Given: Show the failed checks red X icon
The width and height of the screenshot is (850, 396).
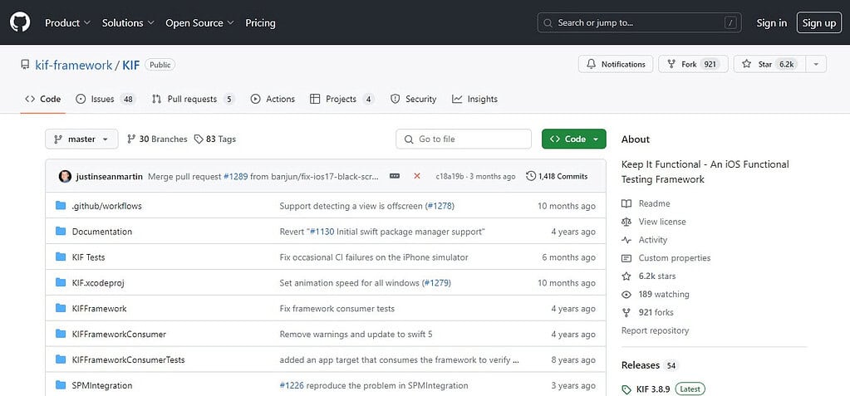Looking at the screenshot, I should pos(417,176).
